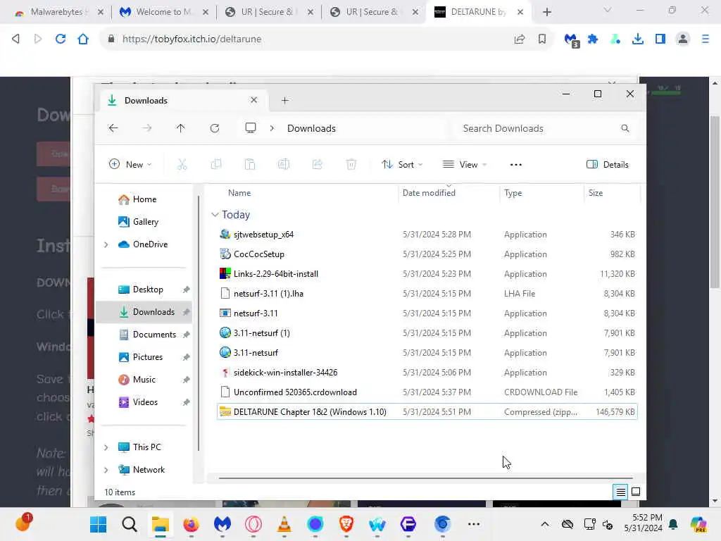721x541 pixels.
Task: Select DELTARUNE Chapter 1&2 zip file
Action: 427,412
